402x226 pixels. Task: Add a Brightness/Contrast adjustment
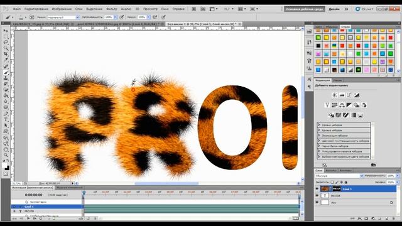point(335,95)
